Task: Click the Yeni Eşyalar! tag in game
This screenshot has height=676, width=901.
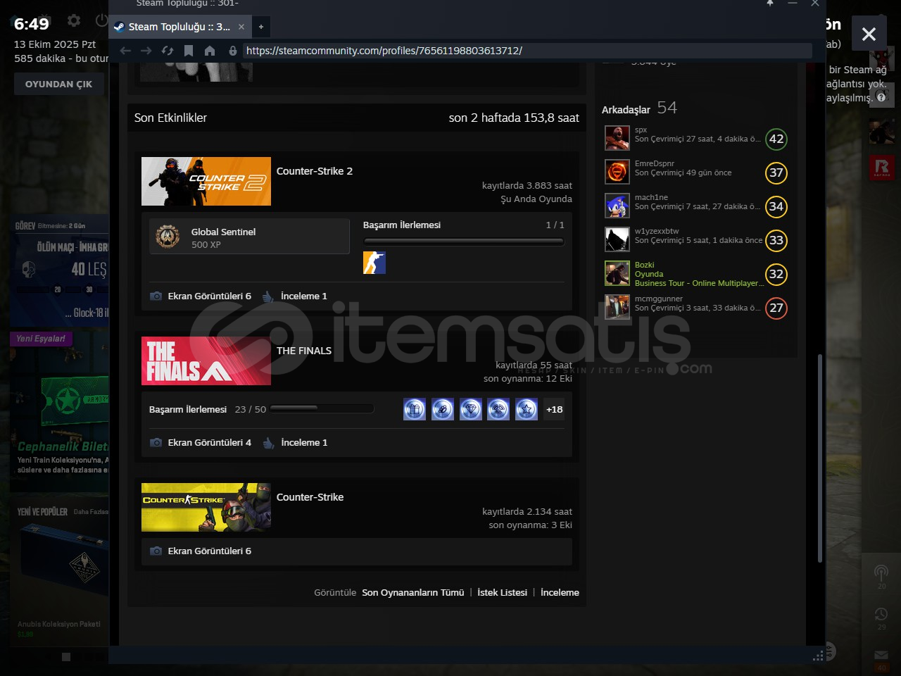Action: coord(41,339)
